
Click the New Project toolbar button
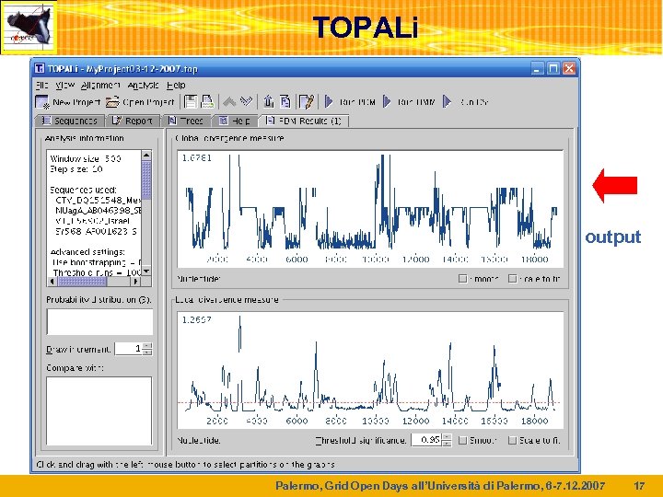[x=67, y=102]
